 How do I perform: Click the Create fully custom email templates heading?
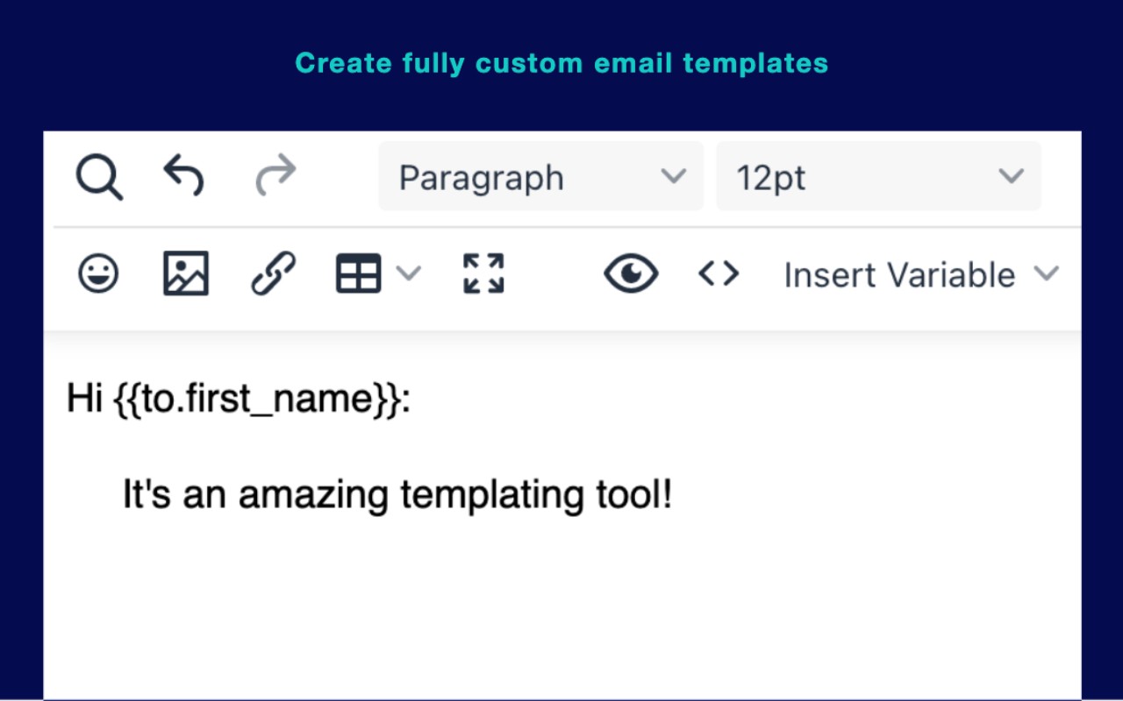click(x=561, y=62)
